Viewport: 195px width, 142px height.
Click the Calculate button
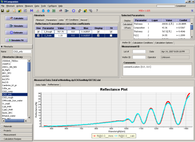click(x=16, y=18)
